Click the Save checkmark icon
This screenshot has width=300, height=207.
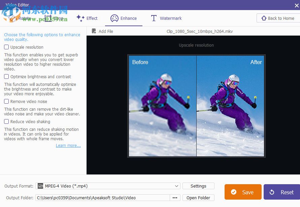coord(234,192)
